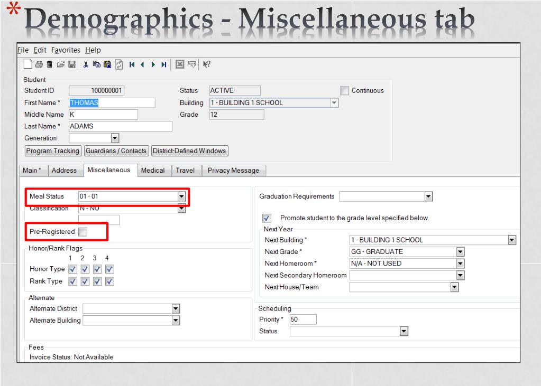
Task: Click the blank field under Classification
Action: pyautogui.click(x=99, y=220)
